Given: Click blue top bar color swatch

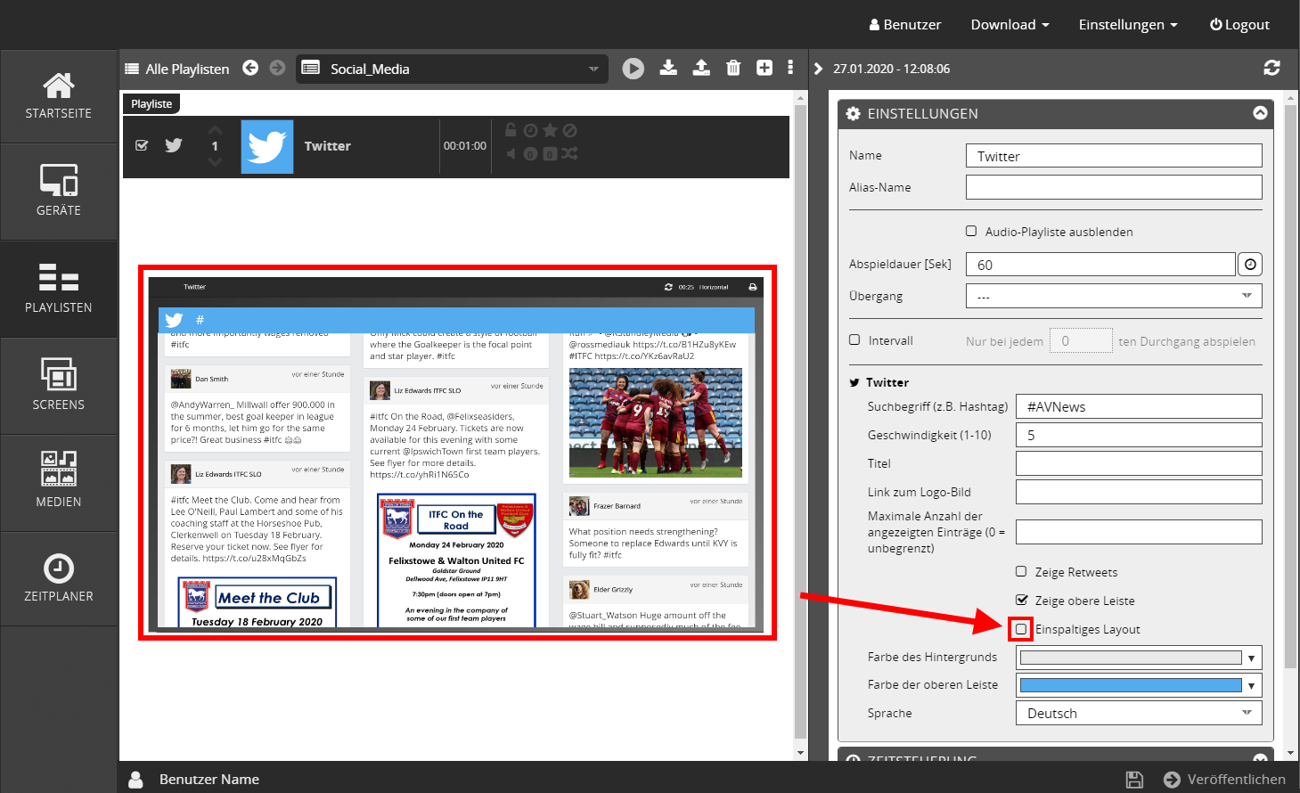Looking at the screenshot, I should (x=1130, y=685).
